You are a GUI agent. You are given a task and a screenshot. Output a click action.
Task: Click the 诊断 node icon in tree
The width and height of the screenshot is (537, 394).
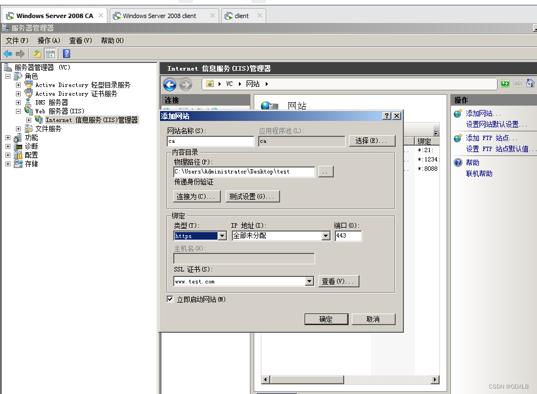(x=18, y=147)
